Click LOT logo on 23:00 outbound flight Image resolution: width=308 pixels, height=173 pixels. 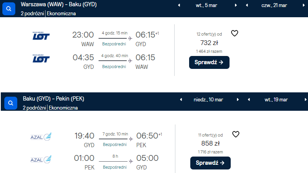tap(41, 36)
